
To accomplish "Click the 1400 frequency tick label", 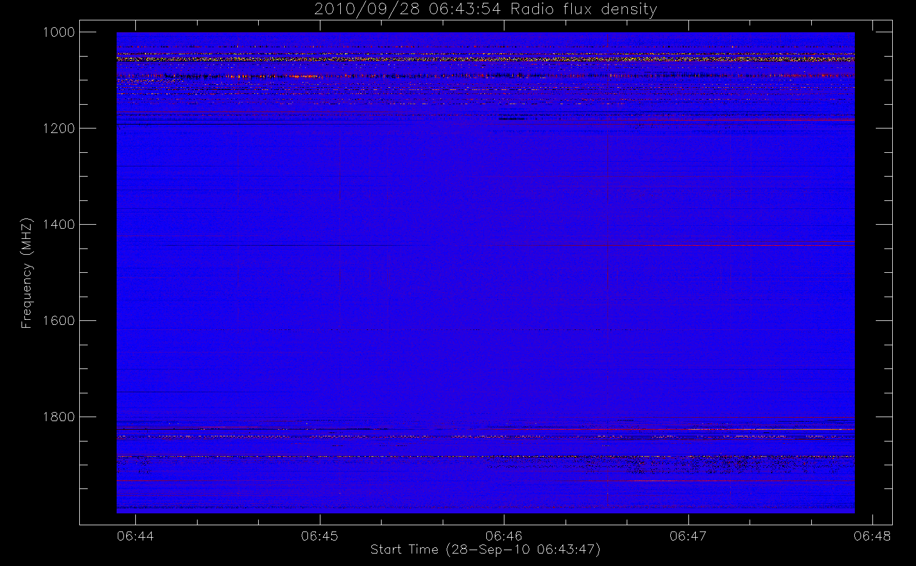I will point(59,225).
